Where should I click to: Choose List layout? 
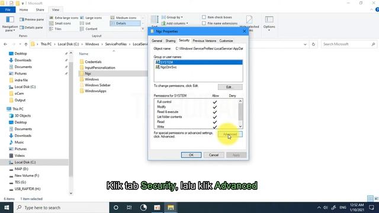click(x=85, y=23)
